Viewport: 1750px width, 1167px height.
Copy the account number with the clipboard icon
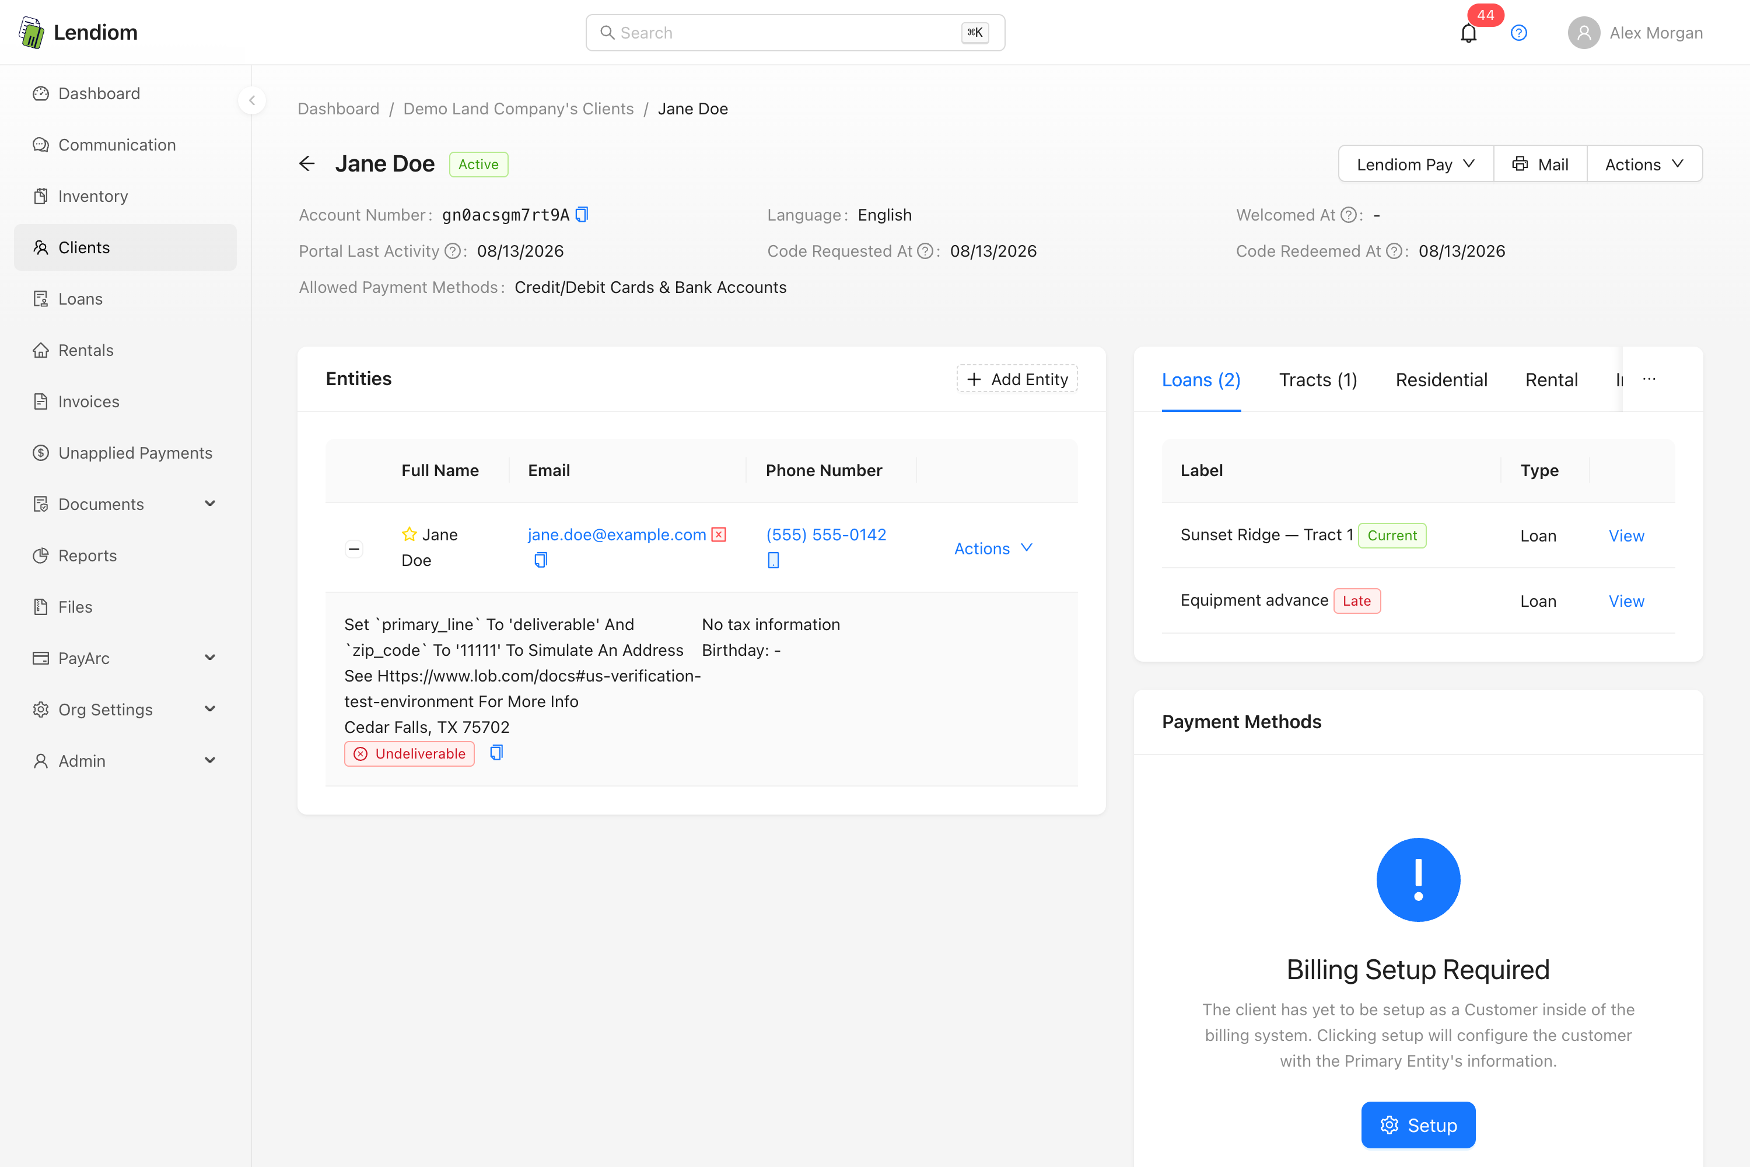coord(582,214)
